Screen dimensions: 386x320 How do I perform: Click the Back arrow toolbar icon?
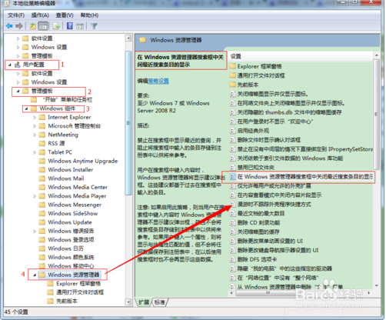(x=9, y=26)
